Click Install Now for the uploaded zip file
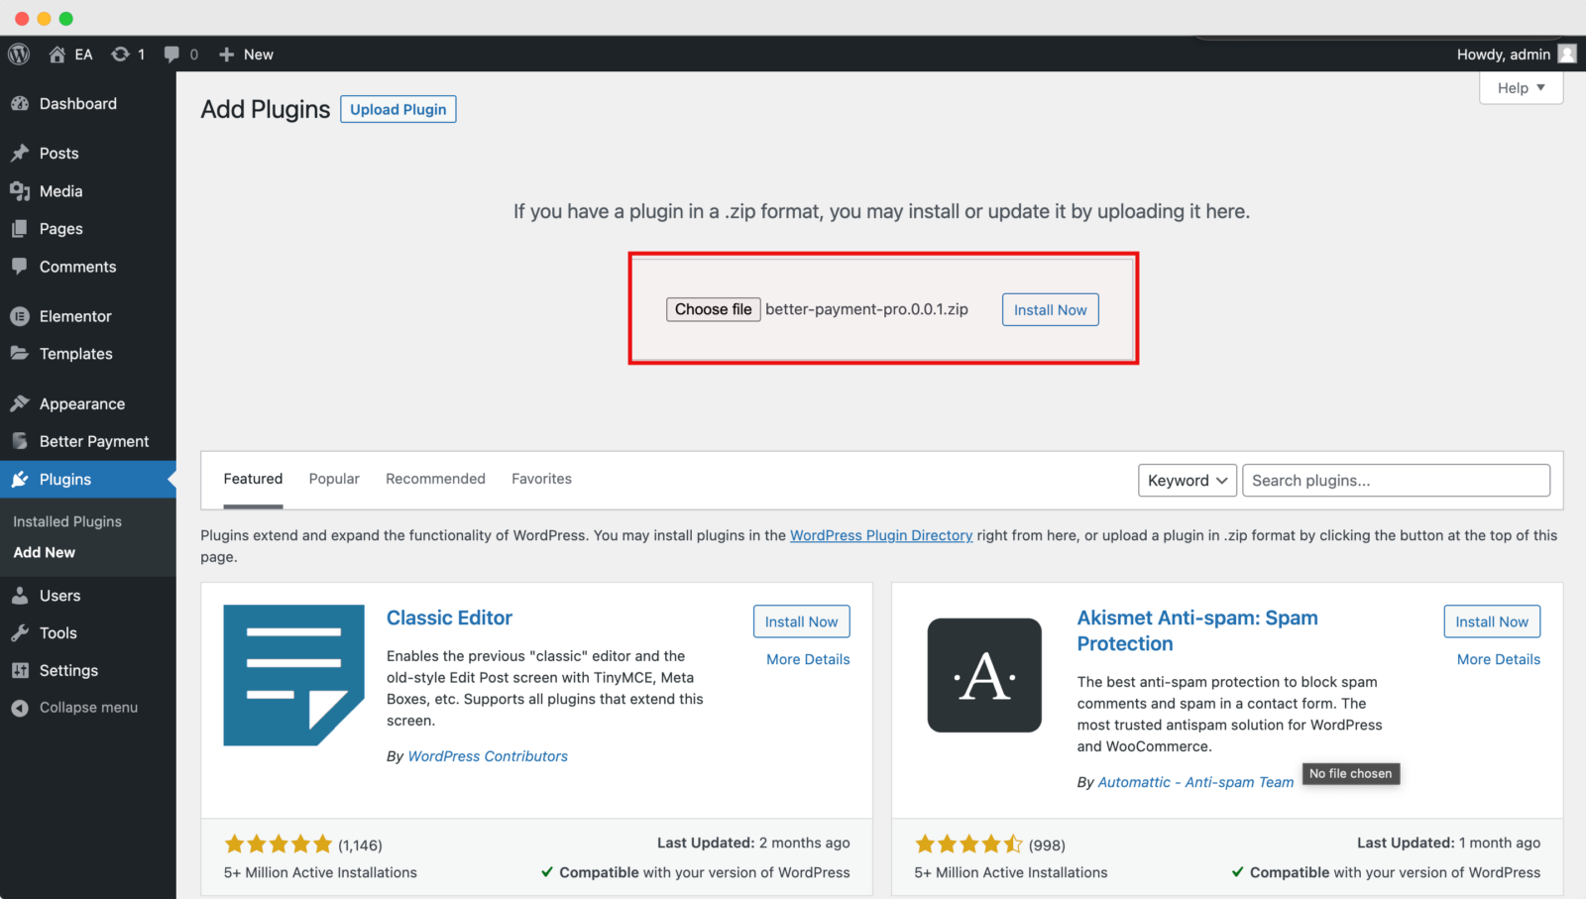 point(1050,309)
